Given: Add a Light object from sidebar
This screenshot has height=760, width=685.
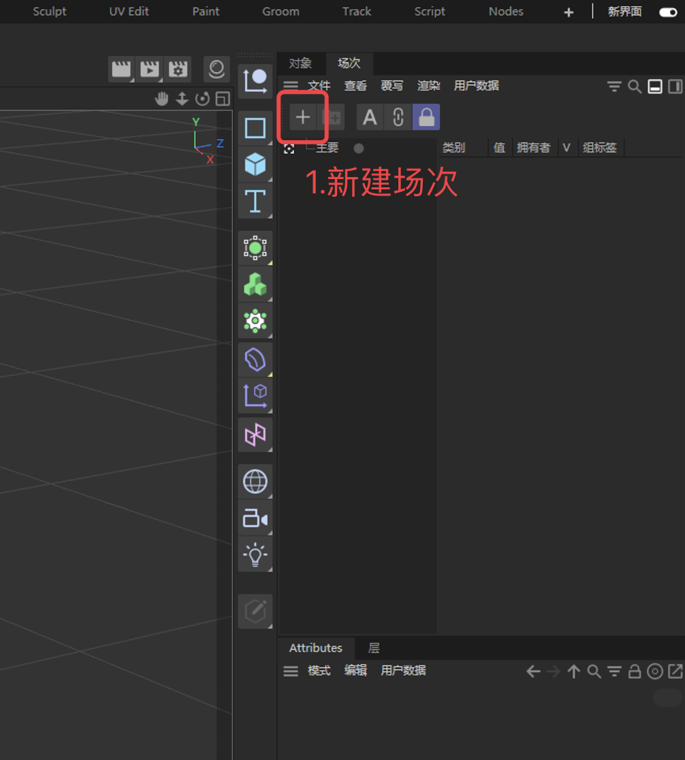Looking at the screenshot, I should tap(255, 556).
